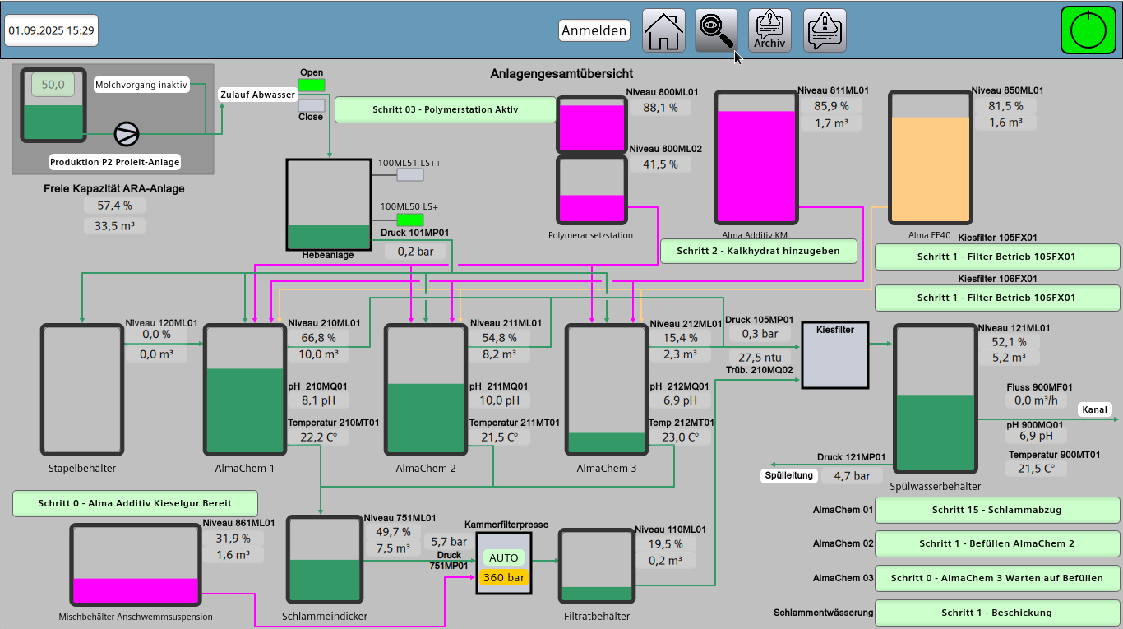The image size is (1123, 629).
Task: Click Schritt 03 - Polymerstation Aktiv status
Action: click(446, 109)
